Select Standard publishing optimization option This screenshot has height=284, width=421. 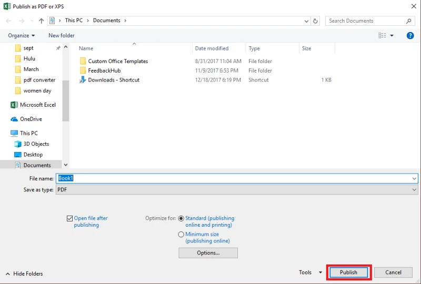182,218
